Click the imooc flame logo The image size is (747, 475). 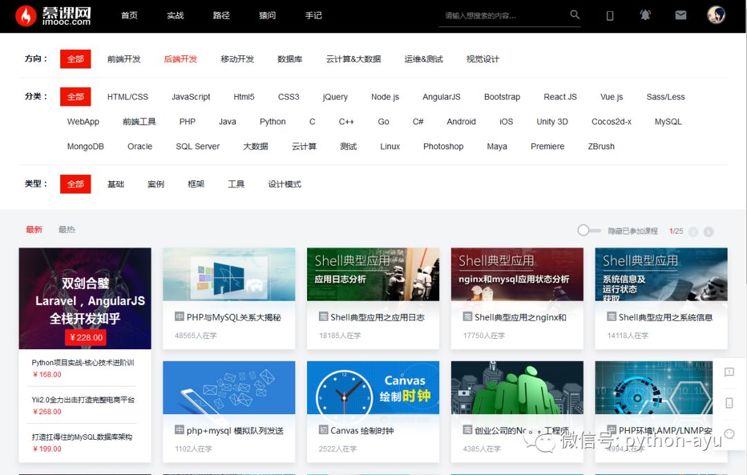[x=26, y=16]
